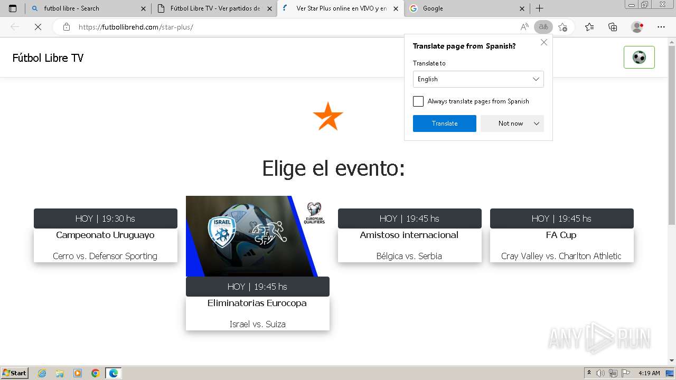Viewport: 676px width, 380px height.
Task: Open Chrome from taskbar
Action: click(x=96, y=373)
